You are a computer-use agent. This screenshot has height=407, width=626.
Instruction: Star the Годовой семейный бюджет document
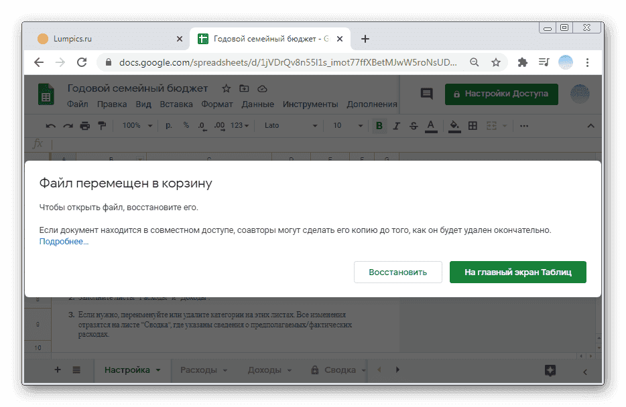click(x=226, y=88)
